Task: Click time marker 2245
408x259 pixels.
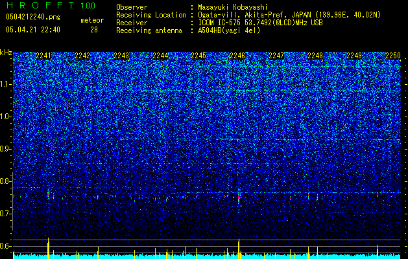Action: tap(198, 56)
